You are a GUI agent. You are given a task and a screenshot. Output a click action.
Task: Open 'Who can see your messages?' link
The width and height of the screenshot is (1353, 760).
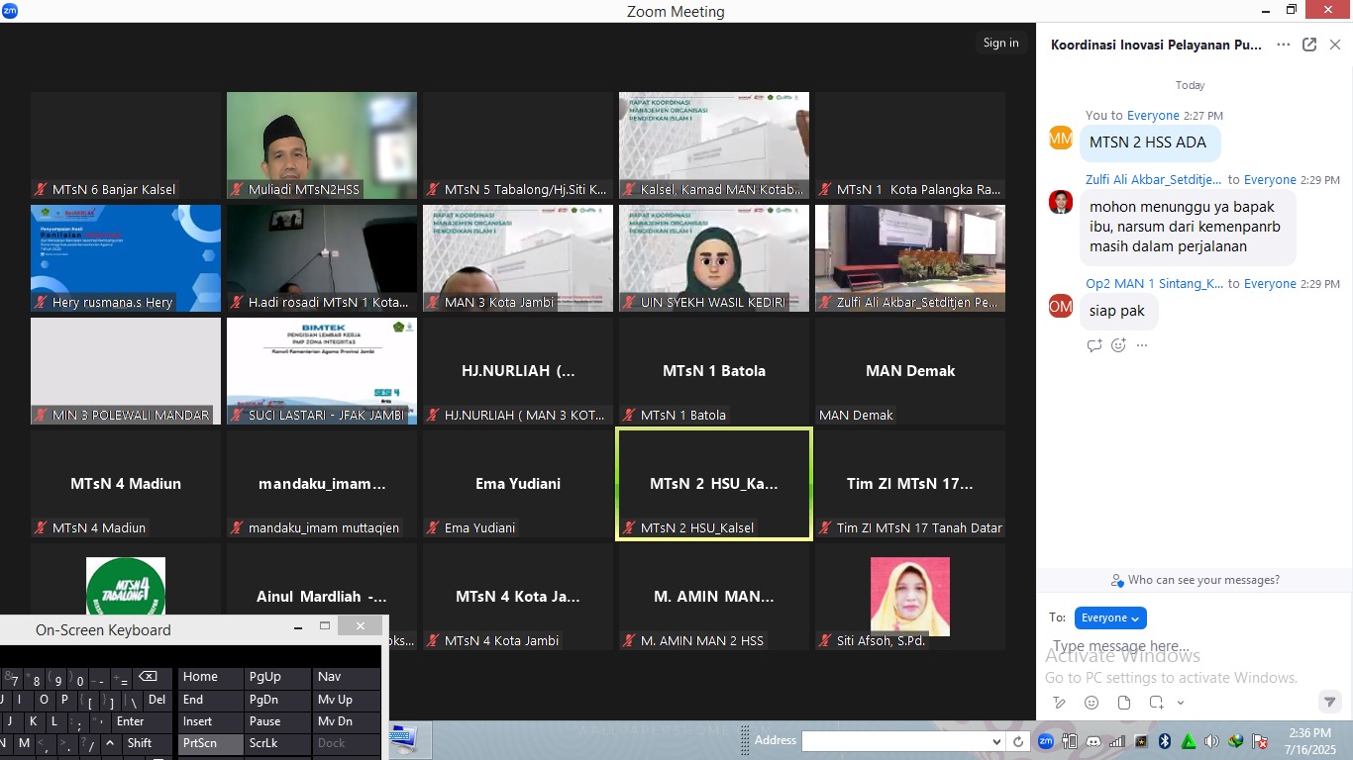pyautogui.click(x=1195, y=580)
